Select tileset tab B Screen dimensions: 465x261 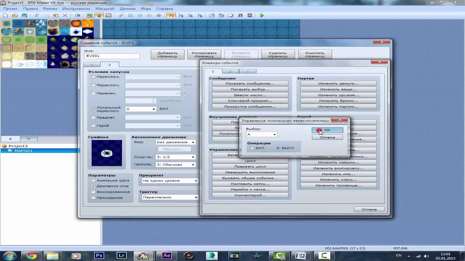tap(28, 139)
